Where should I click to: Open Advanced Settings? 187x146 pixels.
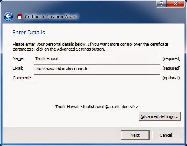(x=160, y=116)
